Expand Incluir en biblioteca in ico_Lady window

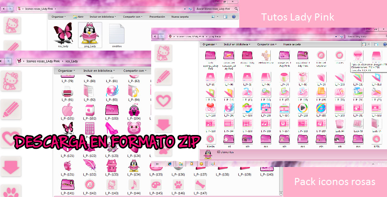tap(99, 71)
